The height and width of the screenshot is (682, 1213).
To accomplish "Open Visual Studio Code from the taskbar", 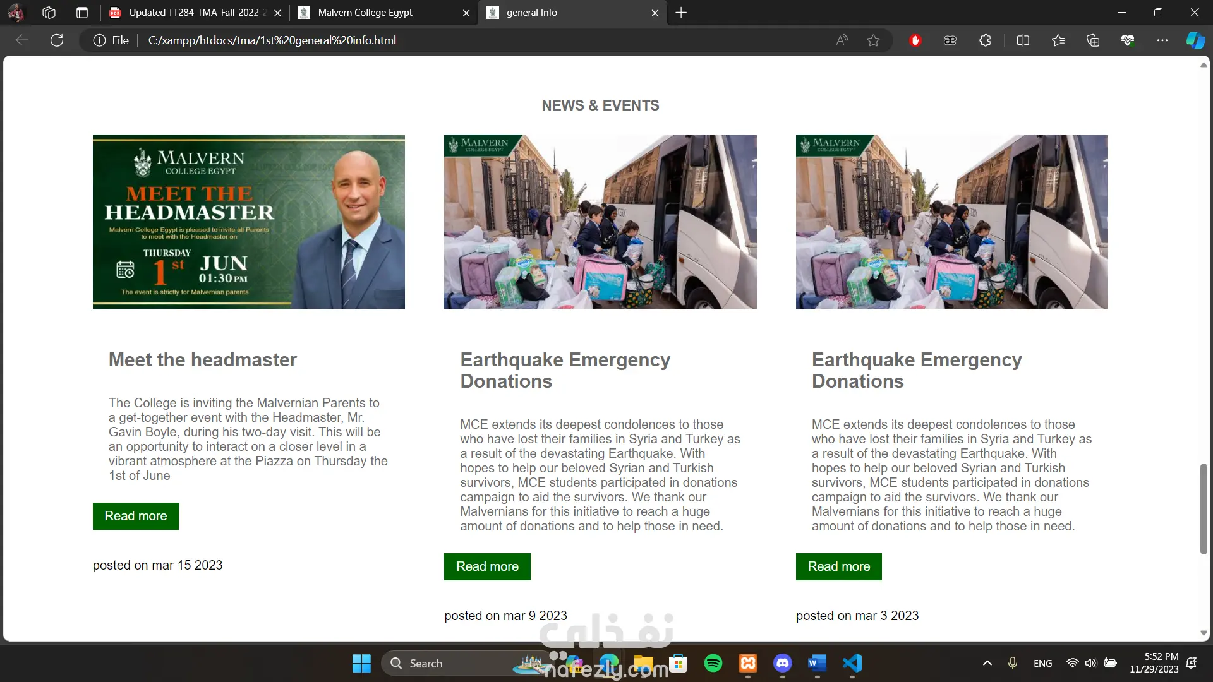I will point(852,663).
